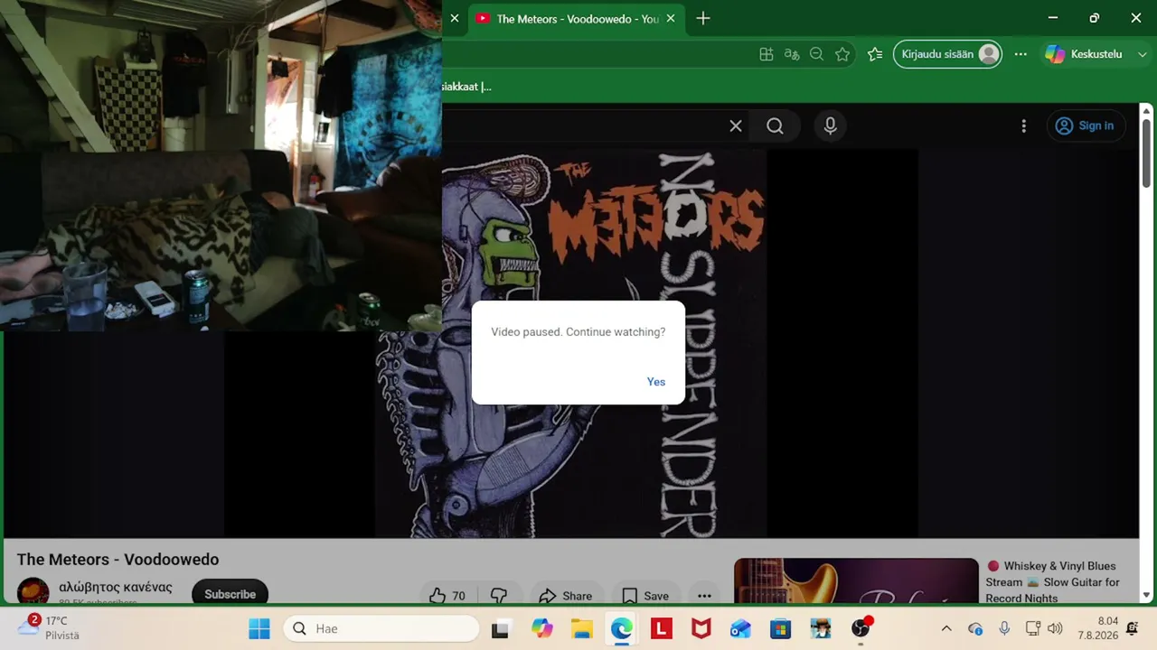1157x650 pixels.
Task: Dislike the Voodoowedo video
Action: (x=498, y=596)
